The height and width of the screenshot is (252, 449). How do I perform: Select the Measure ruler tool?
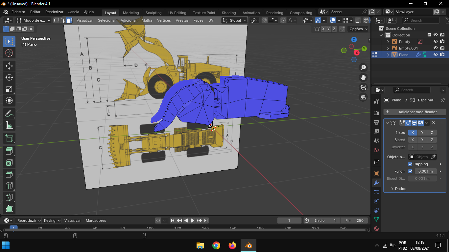9,125
